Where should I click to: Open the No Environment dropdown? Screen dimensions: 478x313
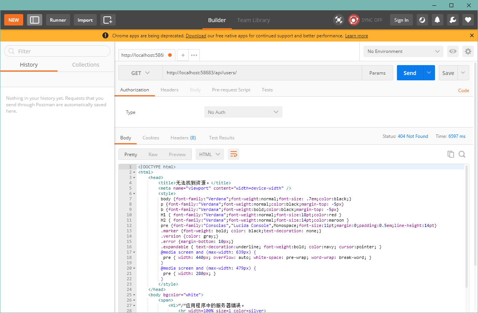[403, 51]
